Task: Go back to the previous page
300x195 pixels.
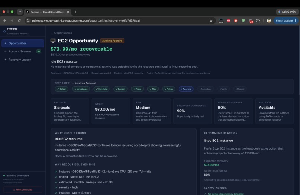Action: point(5,21)
